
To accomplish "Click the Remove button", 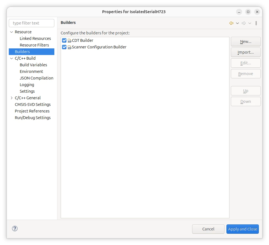I will pyautogui.click(x=246, y=74).
